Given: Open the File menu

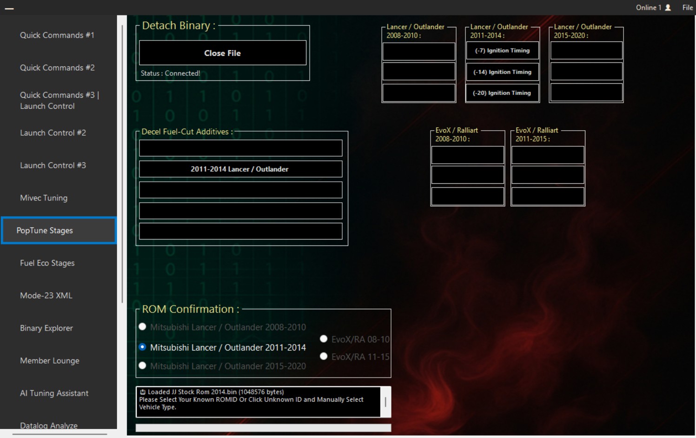Looking at the screenshot, I should 687,7.
